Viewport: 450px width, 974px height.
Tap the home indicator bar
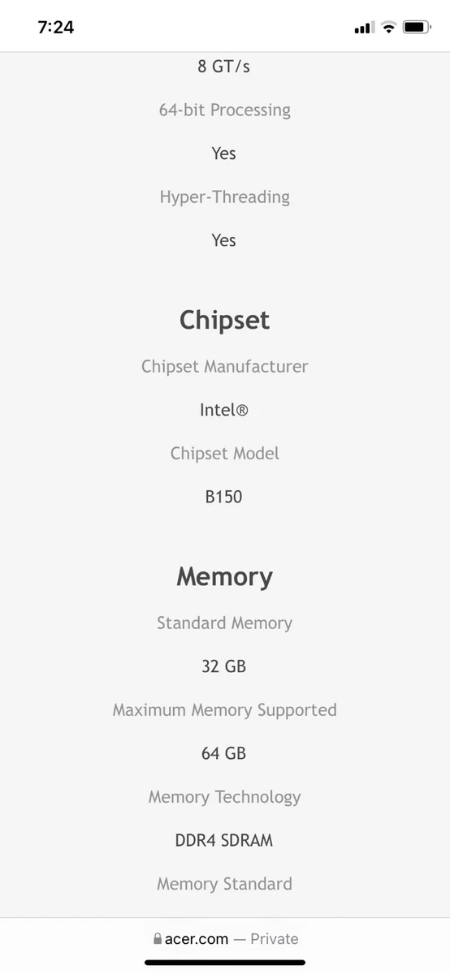pos(225,963)
